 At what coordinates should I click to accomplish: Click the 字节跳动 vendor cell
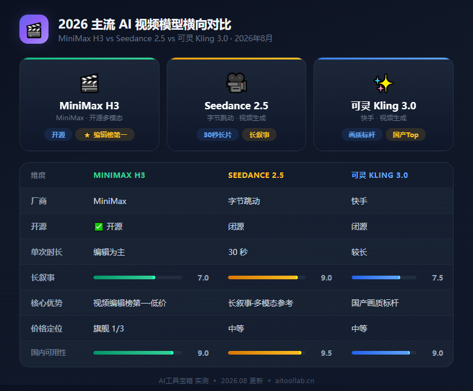[244, 201]
